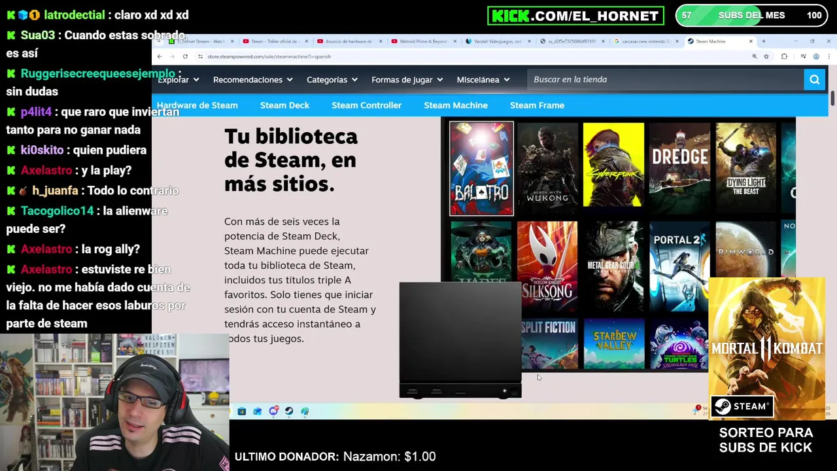Click the Tu biblioteca de Steam heading
This screenshot has width=837, height=471.
pos(291,160)
